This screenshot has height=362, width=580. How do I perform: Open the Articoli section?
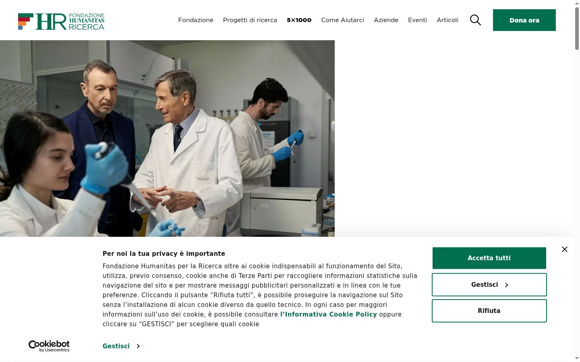tap(447, 20)
